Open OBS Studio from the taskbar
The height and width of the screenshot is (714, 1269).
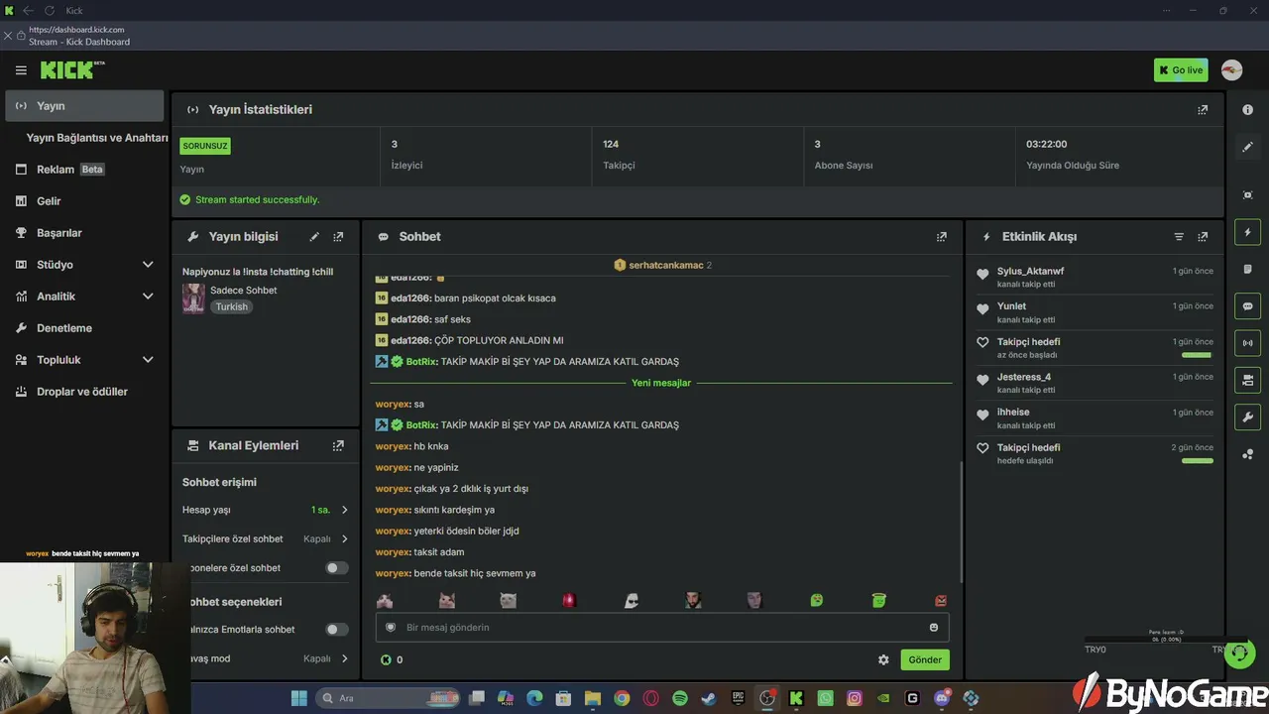767,698
